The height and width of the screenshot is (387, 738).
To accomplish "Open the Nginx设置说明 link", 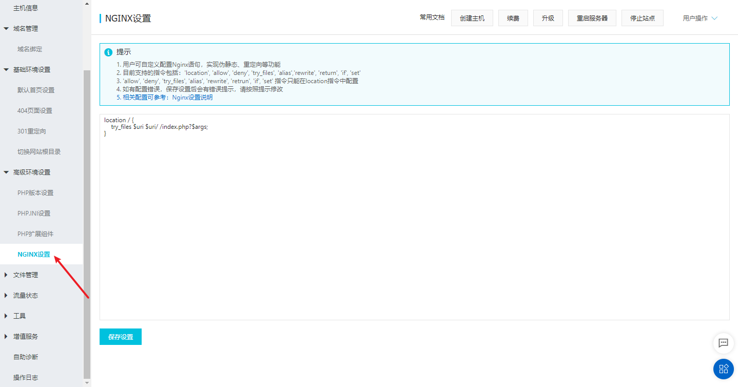I will pyautogui.click(x=192, y=98).
